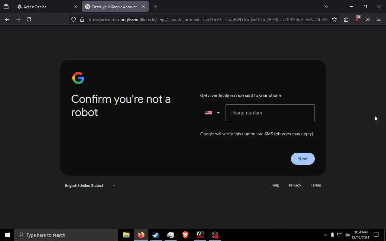Click the site lock padlock icon

[x=82, y=19]
